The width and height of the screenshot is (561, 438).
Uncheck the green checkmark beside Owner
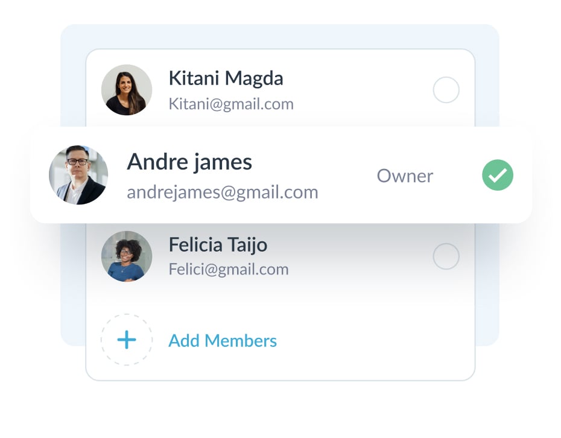(x=498, y=176)
